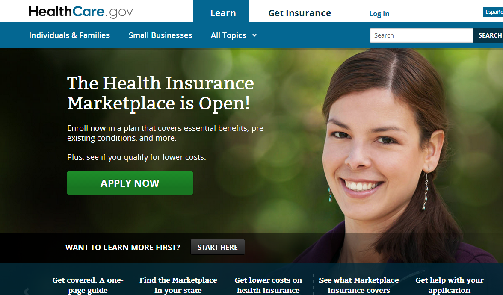Switch language with the Español button
This screenshot has width=503, height=295.
[x=493, y=12]
